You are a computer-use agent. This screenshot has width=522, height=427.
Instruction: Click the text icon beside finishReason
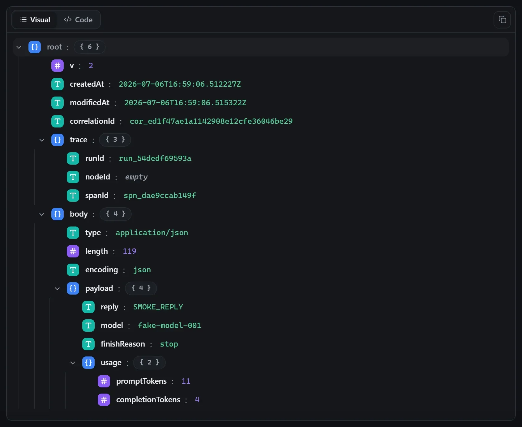tap(88, 344)
